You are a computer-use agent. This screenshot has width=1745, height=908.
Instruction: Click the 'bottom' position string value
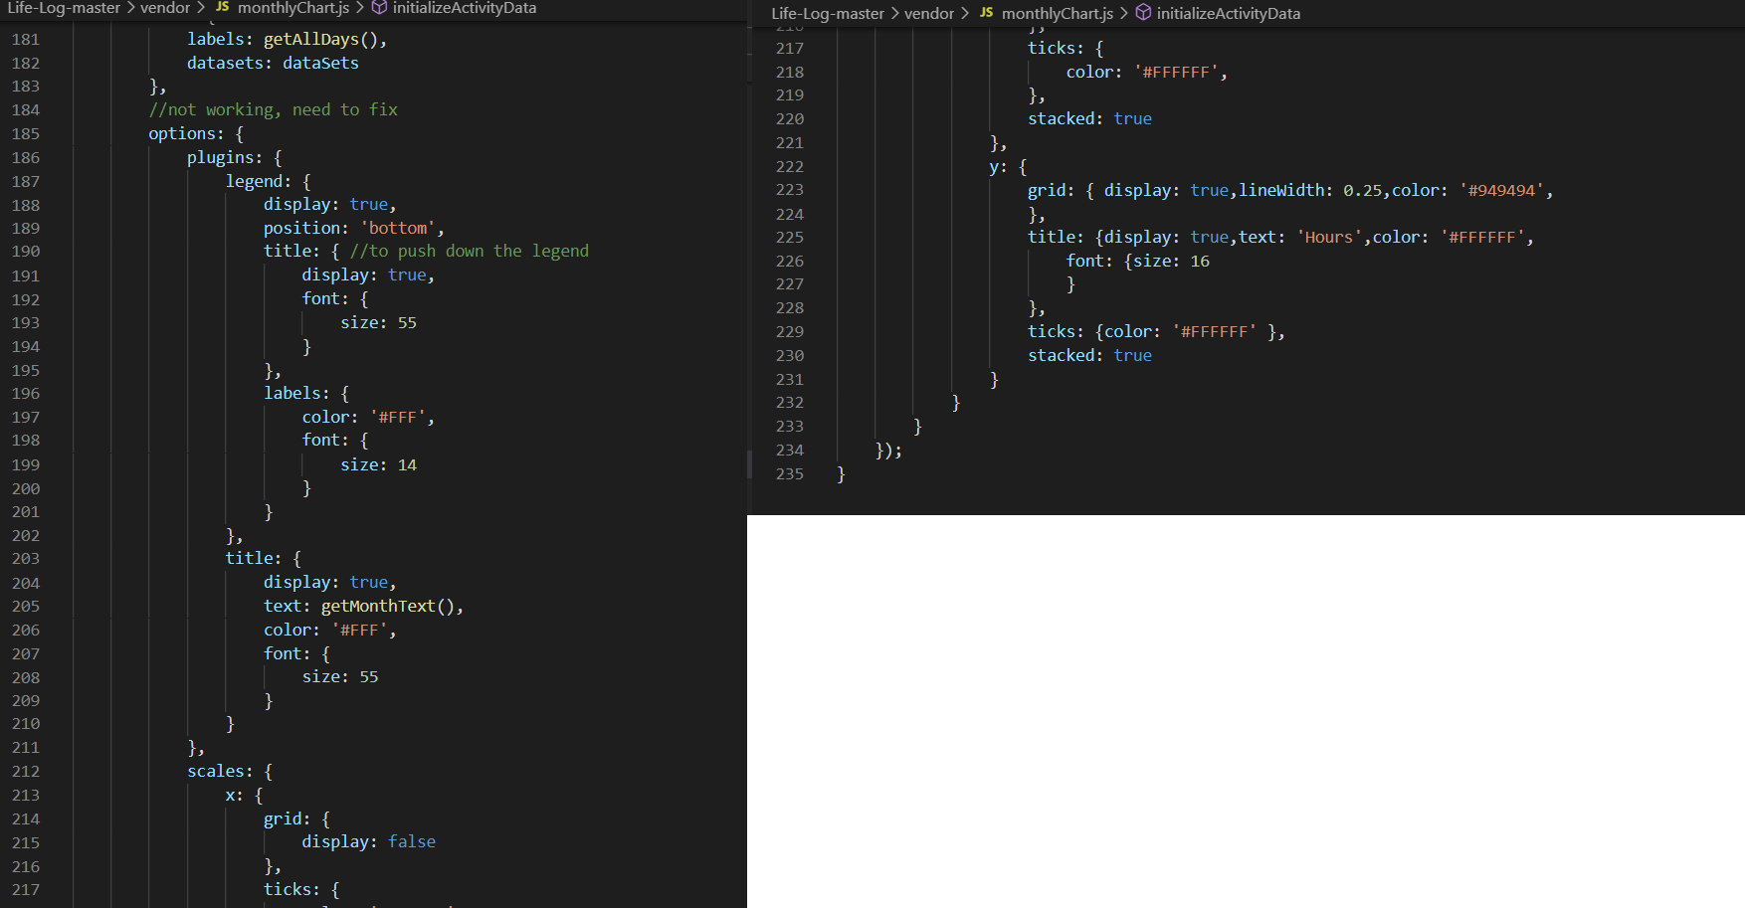pos(397,227)
